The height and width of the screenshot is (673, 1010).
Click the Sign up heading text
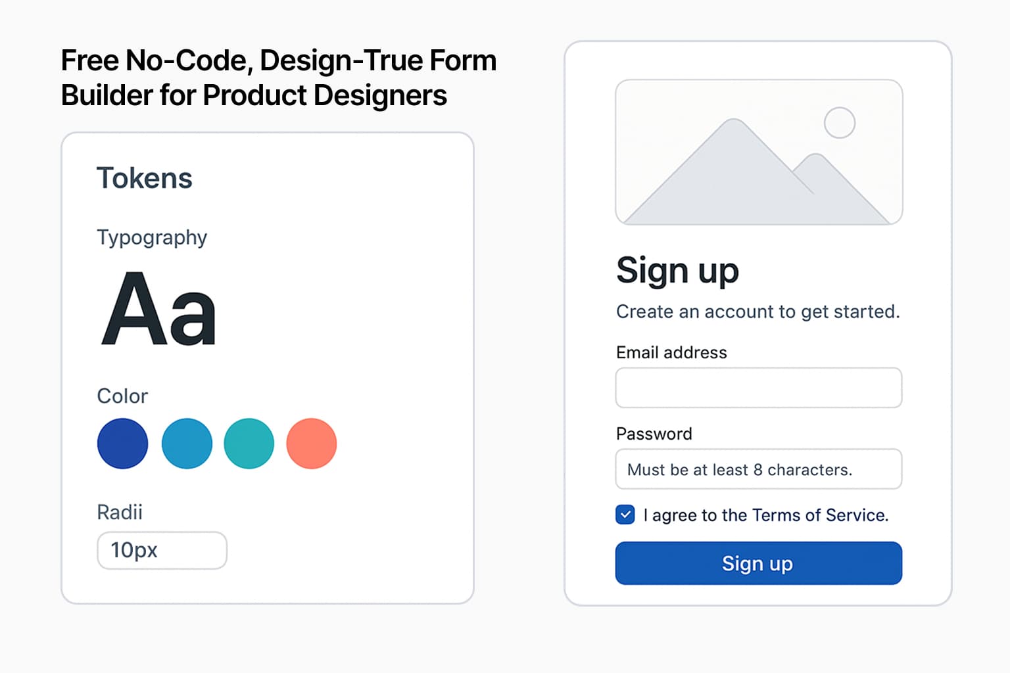pyautogui.click(x=677, y=270)
